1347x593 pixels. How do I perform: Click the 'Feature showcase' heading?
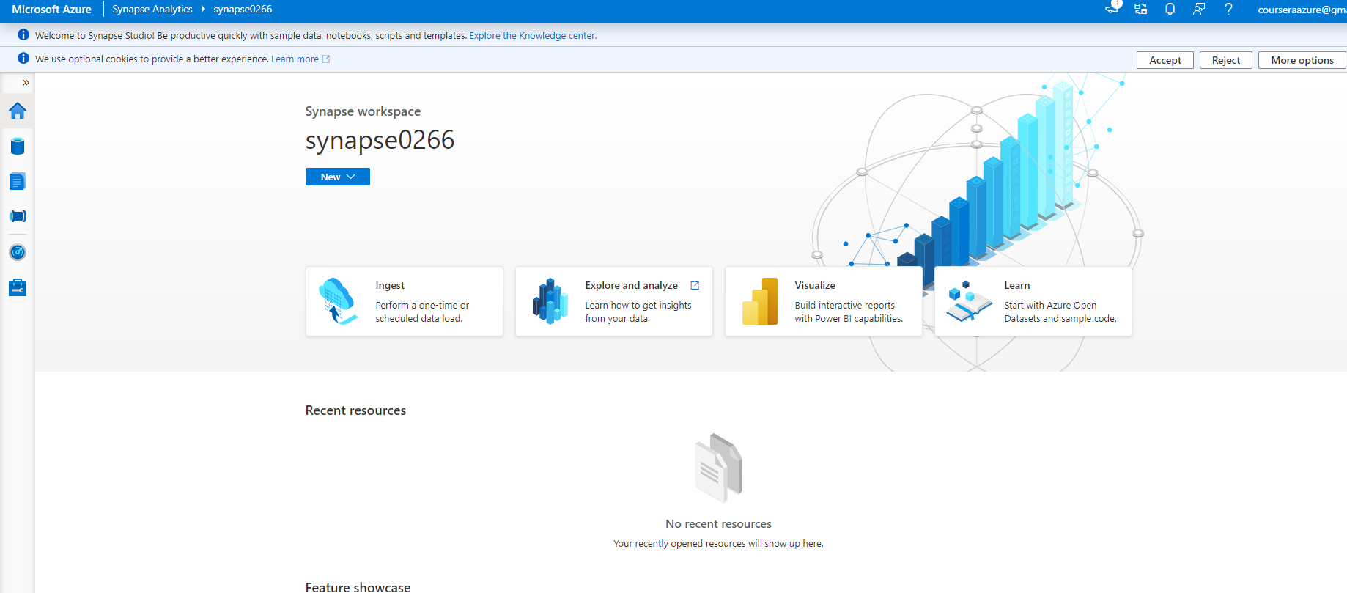click(x=358, y=587)
